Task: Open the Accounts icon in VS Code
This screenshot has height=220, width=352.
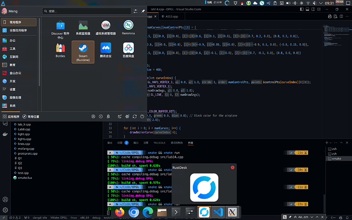Action: 5,199
